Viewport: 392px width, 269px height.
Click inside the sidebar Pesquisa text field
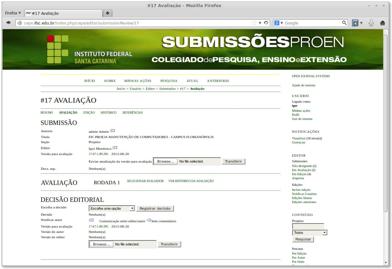[x=308, y=226]
